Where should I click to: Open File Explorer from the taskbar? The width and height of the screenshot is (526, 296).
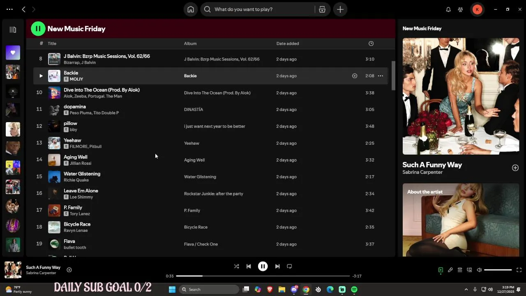[x=282, y=289]
